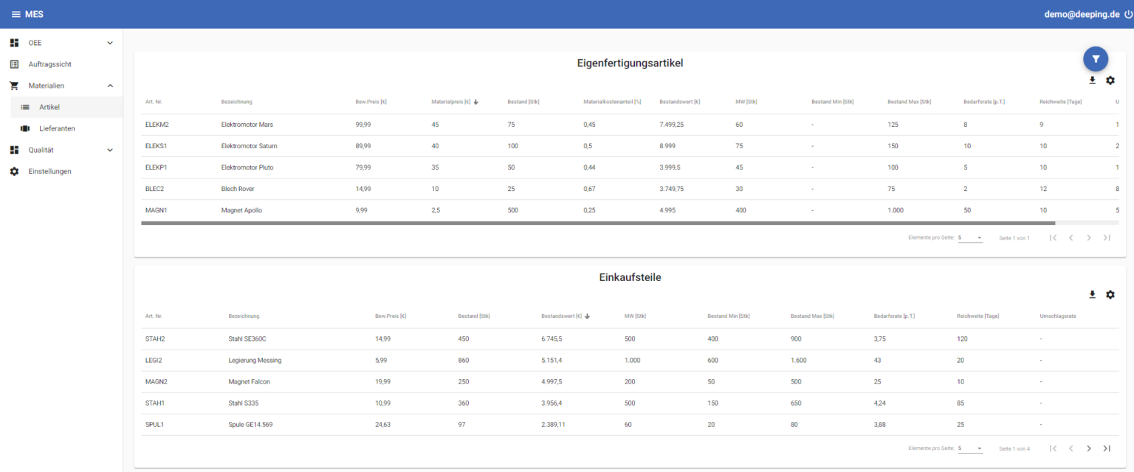The image size is (1134, 472).
Task: Open Eigenfertigungsartikel table settings gear
Action: tap(1110, 80)
